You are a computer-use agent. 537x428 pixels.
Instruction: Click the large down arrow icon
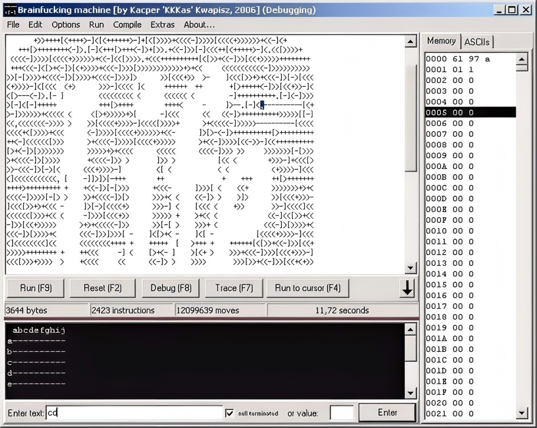coord(407,288)
